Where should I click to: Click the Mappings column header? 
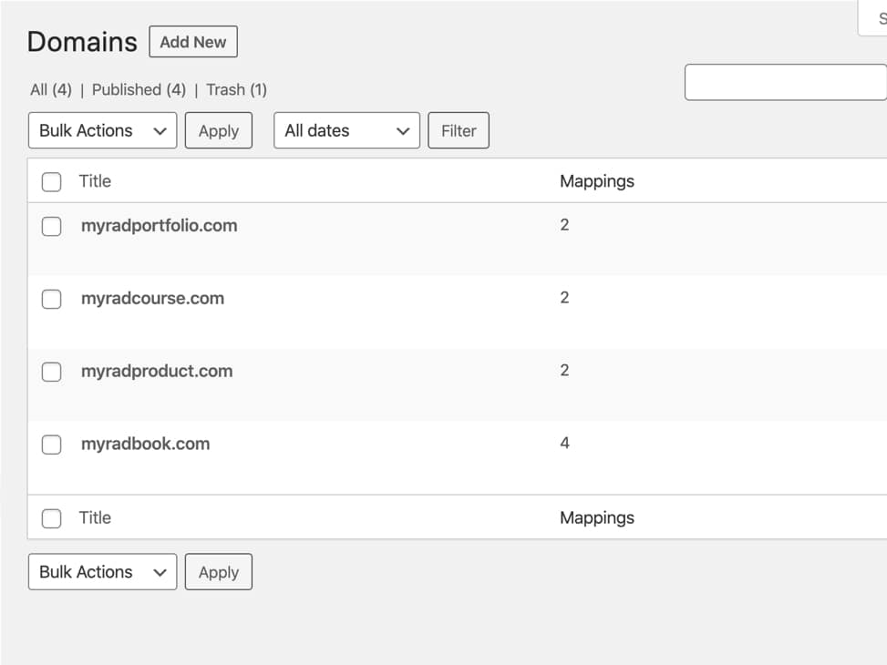(596, 181)
